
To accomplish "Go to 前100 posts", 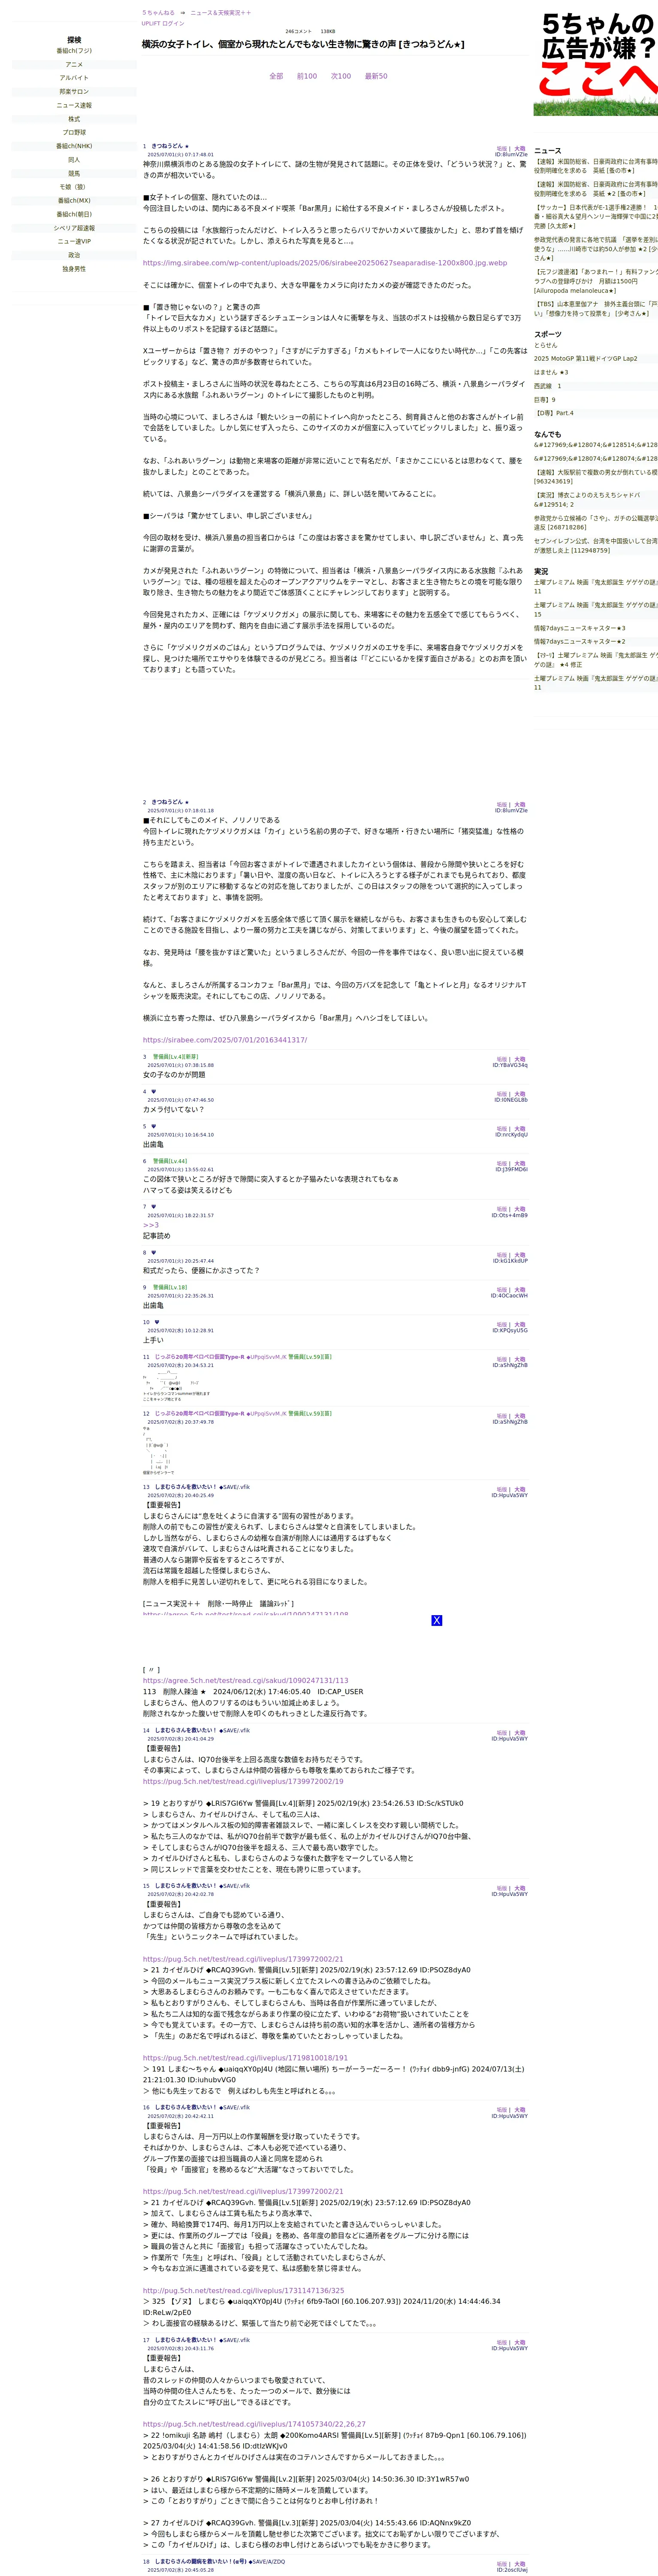I will tap(307, 76).
